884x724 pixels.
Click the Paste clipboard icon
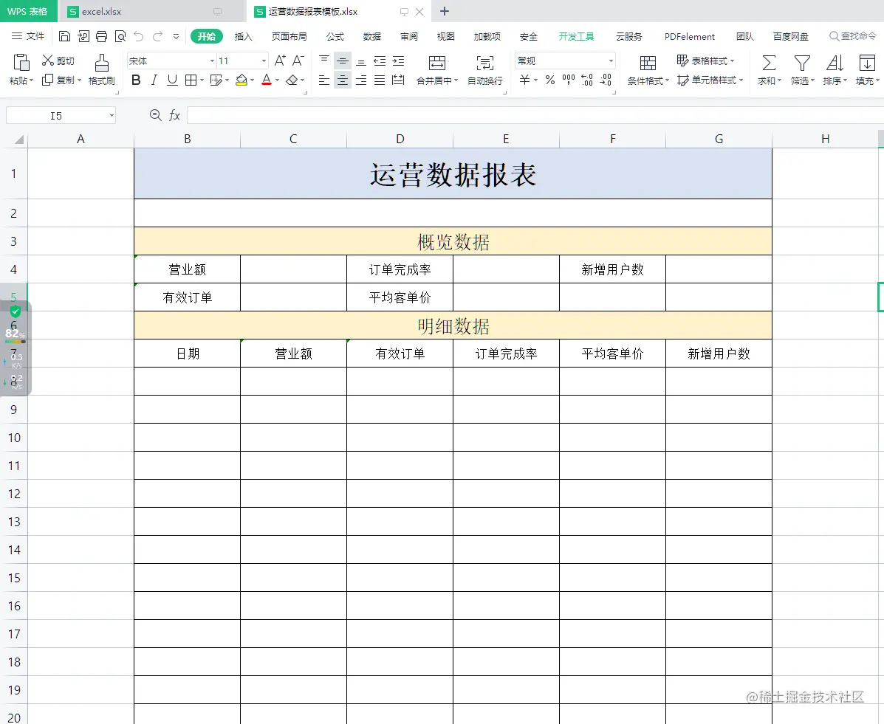(21, 62)
